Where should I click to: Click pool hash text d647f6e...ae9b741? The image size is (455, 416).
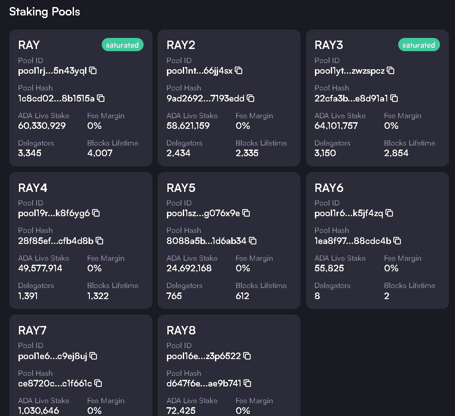[203, 383]
